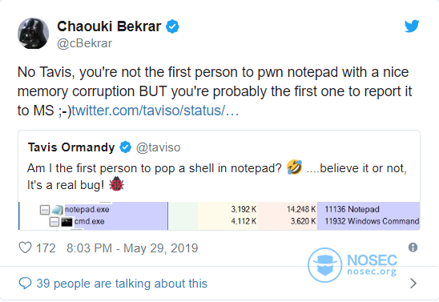Image resolution: width=439 pixels, height=302 pixels.
Task: Open the Darth Vader profile avatar
Action: (x=33, y=34)
